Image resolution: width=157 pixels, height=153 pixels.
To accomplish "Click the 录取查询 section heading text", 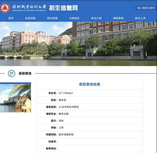I will [x=25, y=74].
